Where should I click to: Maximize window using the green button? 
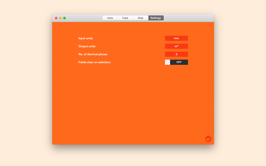(x=65, y=18)
